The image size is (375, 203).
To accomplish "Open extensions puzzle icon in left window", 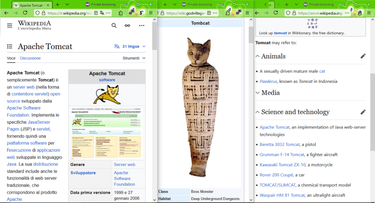I will point(121,13).
